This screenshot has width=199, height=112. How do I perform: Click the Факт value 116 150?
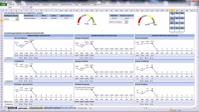point(44,18)
